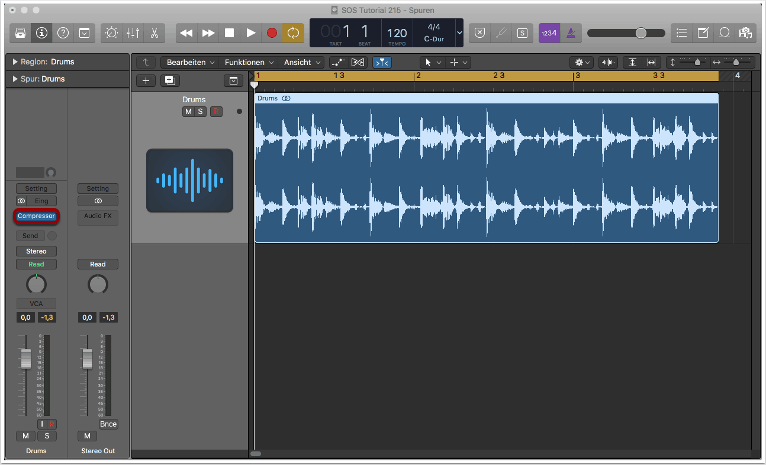Viewport: 766px width, 465px height.
Task: Mute the Drums track in header
Action: tap(188, 112)
